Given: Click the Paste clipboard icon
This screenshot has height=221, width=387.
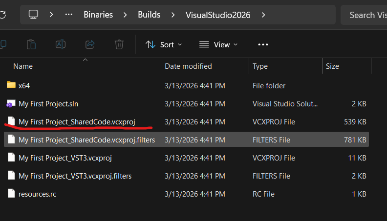Looking at the screenshot, I should pyautogui.click(x=31, y=44).
